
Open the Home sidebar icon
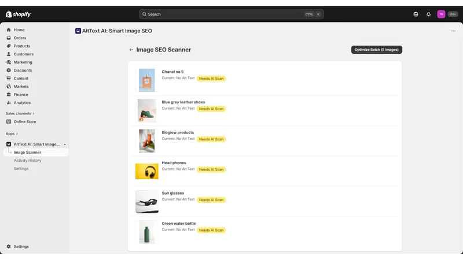point(9,30)
